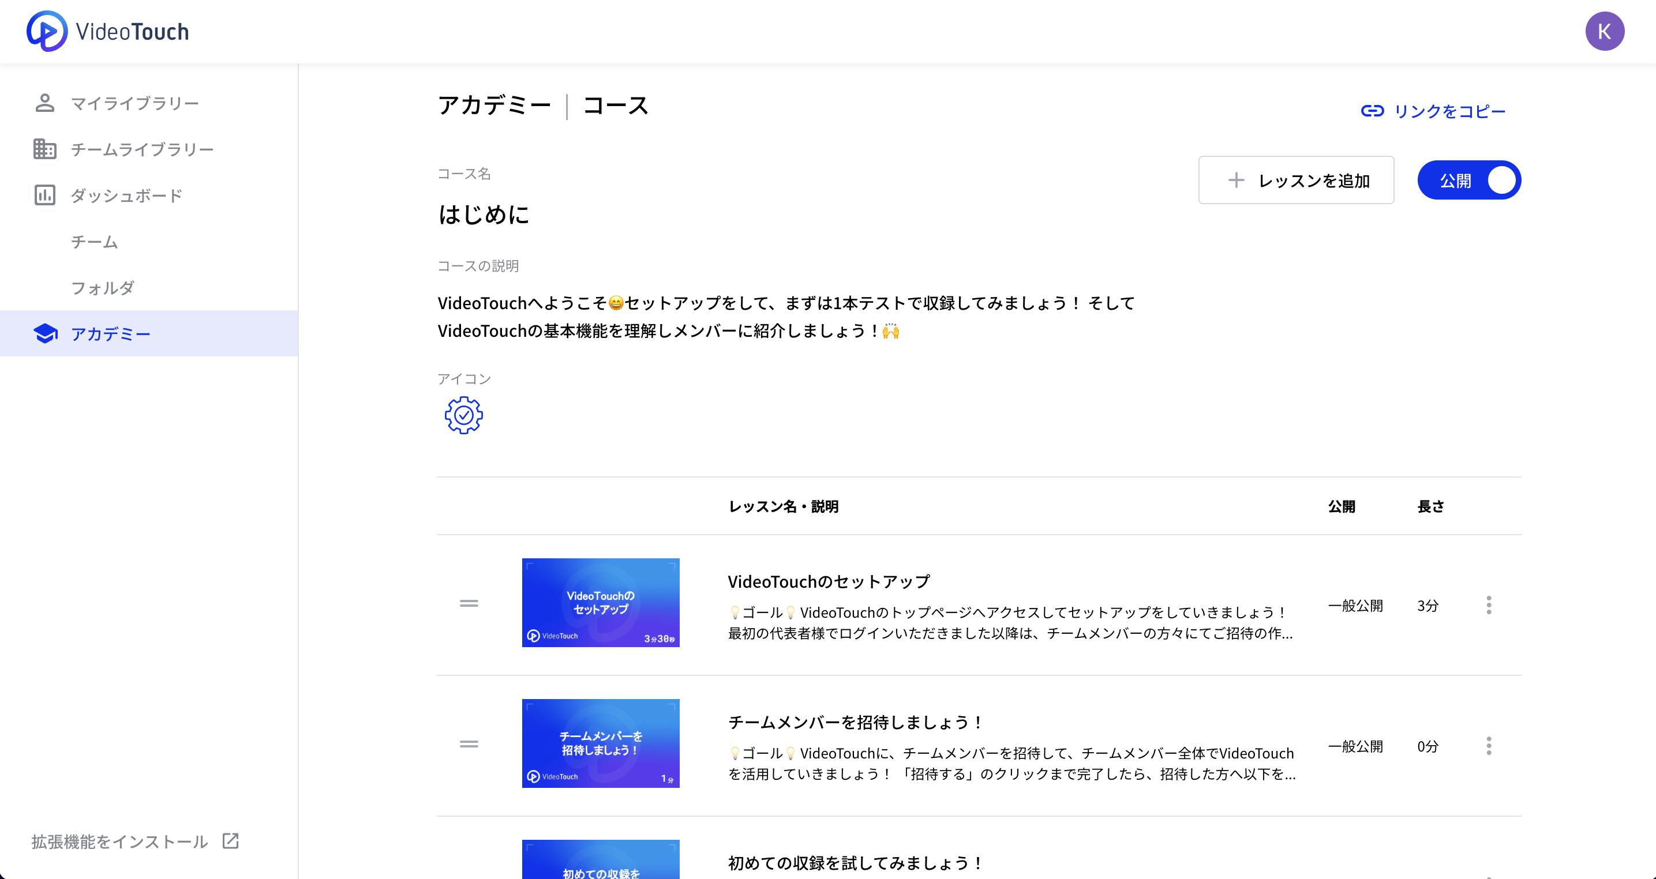1656x879 pixels.
Task: Click the VideoTouch logo
Action: [x=108, y=31]
